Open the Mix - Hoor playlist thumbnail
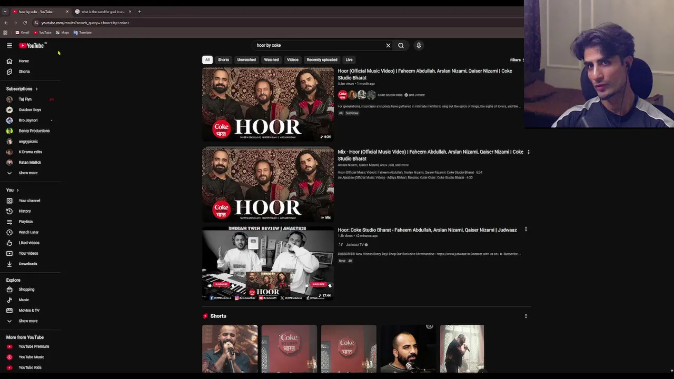 (268, 185)
